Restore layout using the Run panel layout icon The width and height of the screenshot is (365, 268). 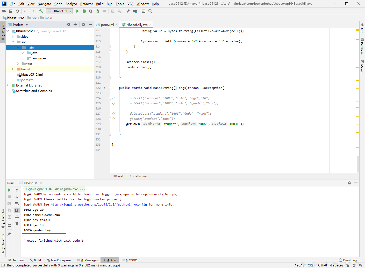[9, 225]
